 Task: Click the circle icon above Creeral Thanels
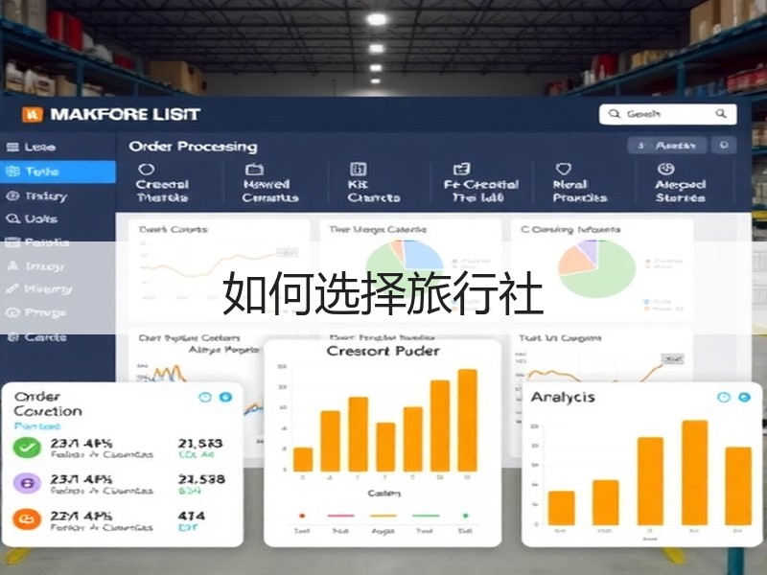[147, 170]
